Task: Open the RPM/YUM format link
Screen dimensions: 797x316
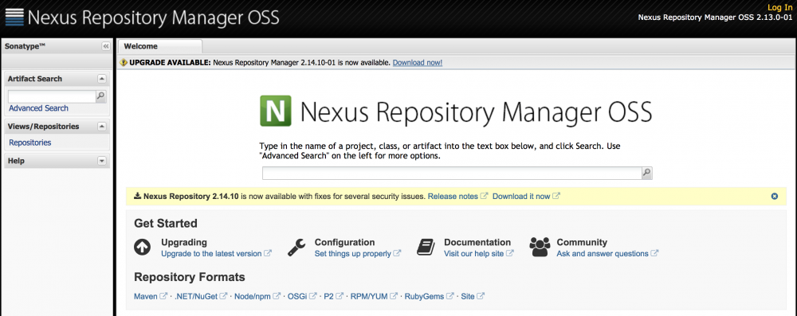Action: (369, 296)
